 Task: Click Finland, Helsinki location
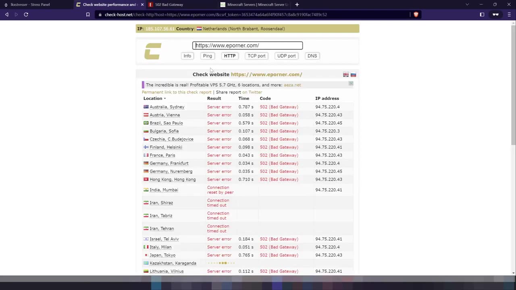point(166,147)
